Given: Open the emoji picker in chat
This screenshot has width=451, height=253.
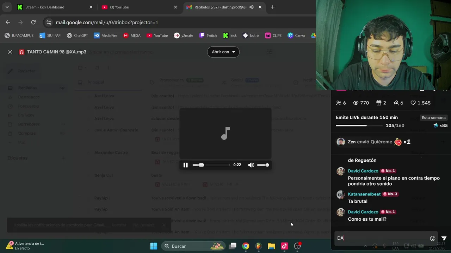Looking at the screenshot, I should tap(433, 238).
